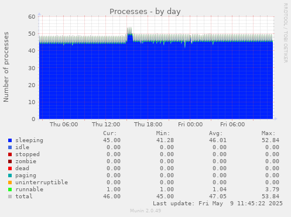This screenshot has width=291, height=217.
Task: Click total current value 46.00
Action: pos(112,197)
